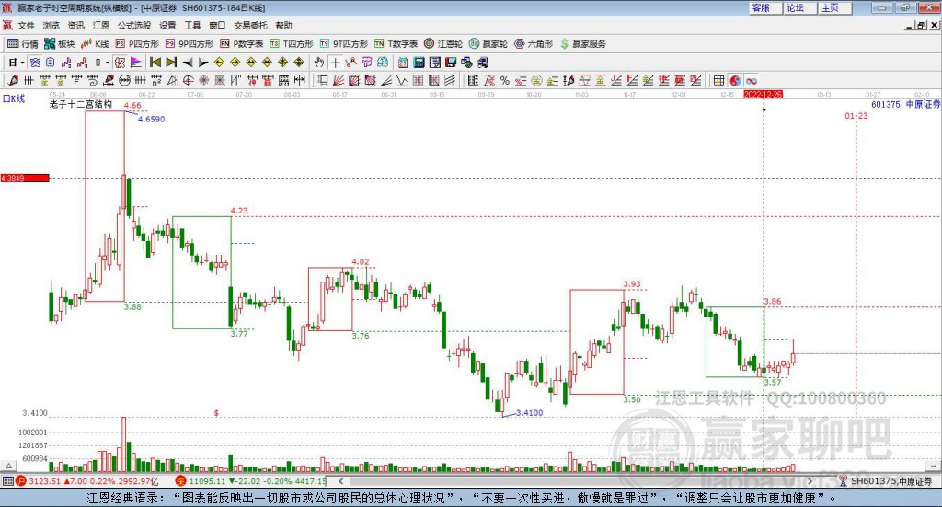Open the P数字表 number table
The height and width of the screenshot is (507, 942).
tap(241, 44)
